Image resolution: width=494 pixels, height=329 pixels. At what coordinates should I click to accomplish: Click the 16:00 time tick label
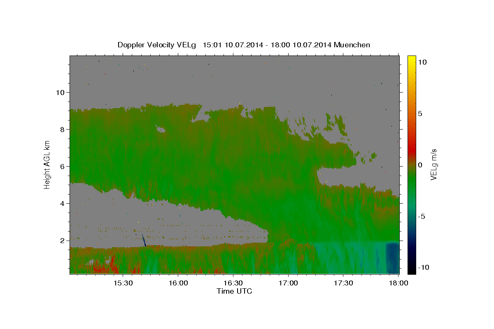point(178,283)
